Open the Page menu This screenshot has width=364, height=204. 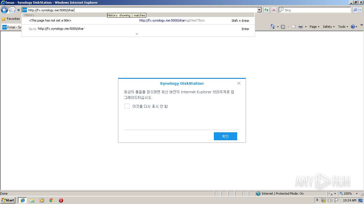[x=315, y=27]
